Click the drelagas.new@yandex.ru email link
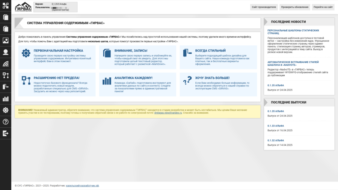Image resolution: width=338 pixels, height=190 pixels. [168, 113]
